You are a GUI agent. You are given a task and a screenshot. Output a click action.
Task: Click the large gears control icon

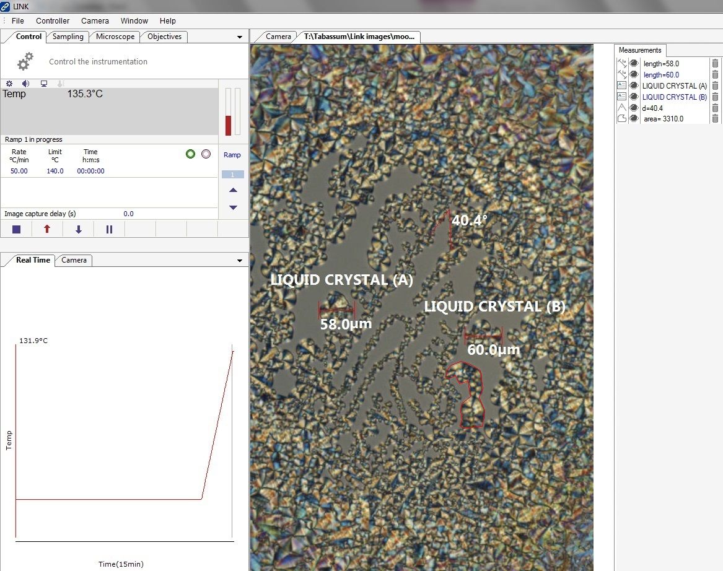[x=25, y=61]
